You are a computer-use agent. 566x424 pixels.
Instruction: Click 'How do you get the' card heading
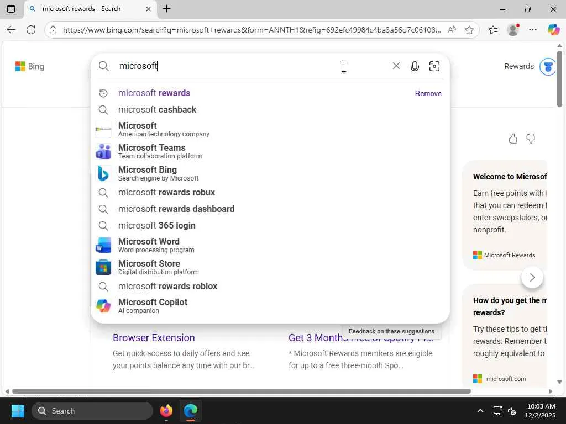(510, 306)
